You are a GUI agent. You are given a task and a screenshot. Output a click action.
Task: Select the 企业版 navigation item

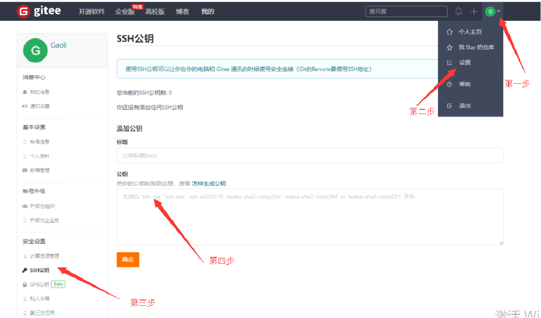124,12
